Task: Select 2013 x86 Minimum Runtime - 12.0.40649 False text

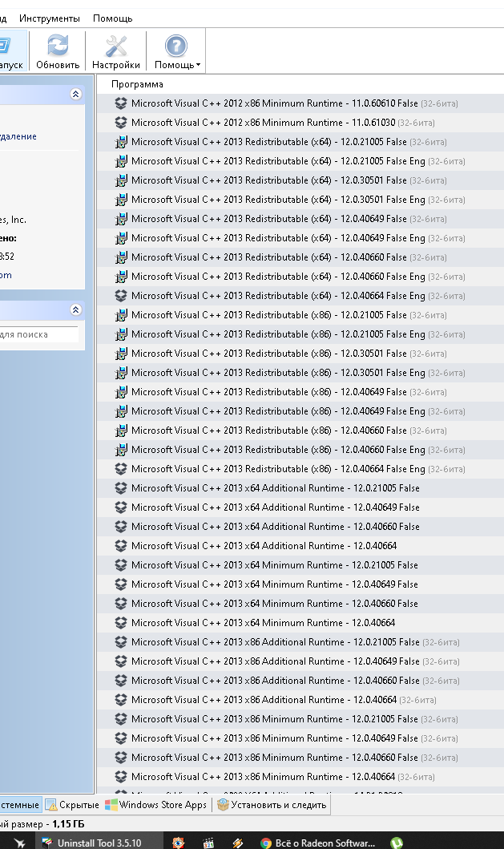Action: pyautogui.click(x=275, y=738)
